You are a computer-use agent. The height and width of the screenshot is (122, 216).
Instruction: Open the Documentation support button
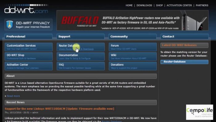coord(81,56)
